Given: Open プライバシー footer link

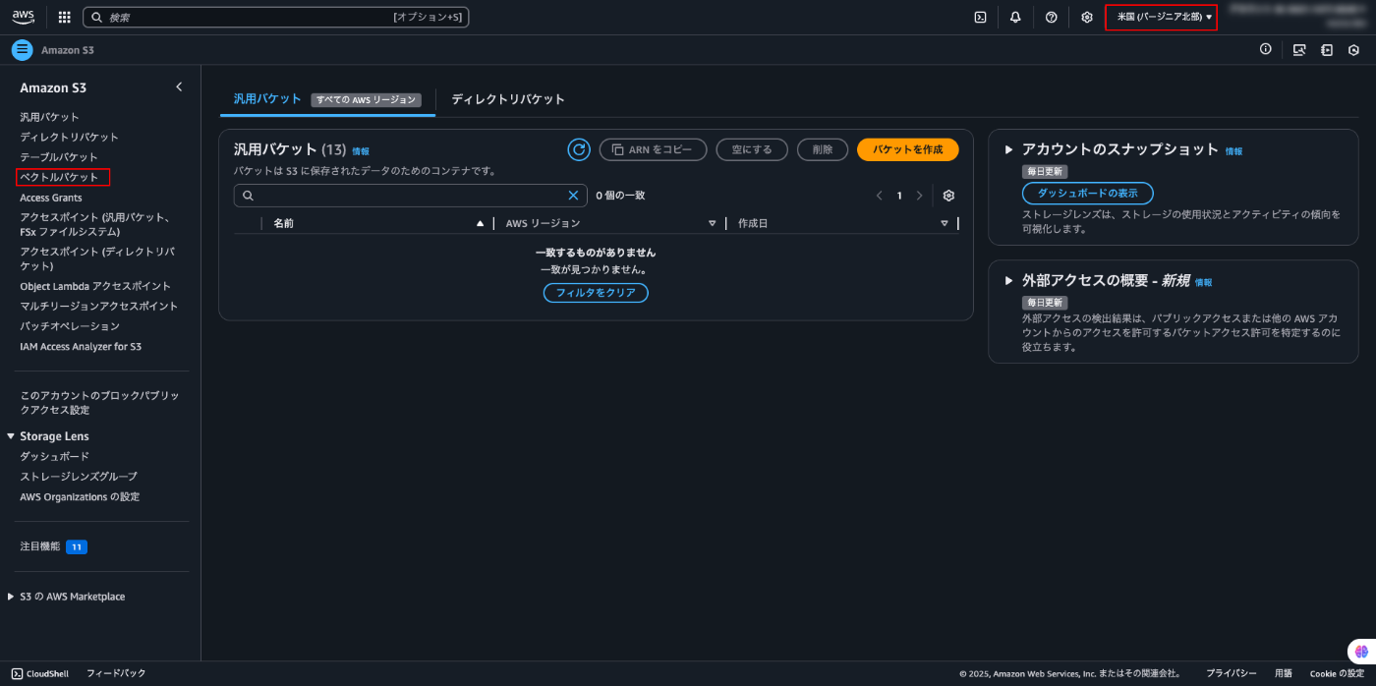Looking at the screenshot, I should tap(1232, 673).
